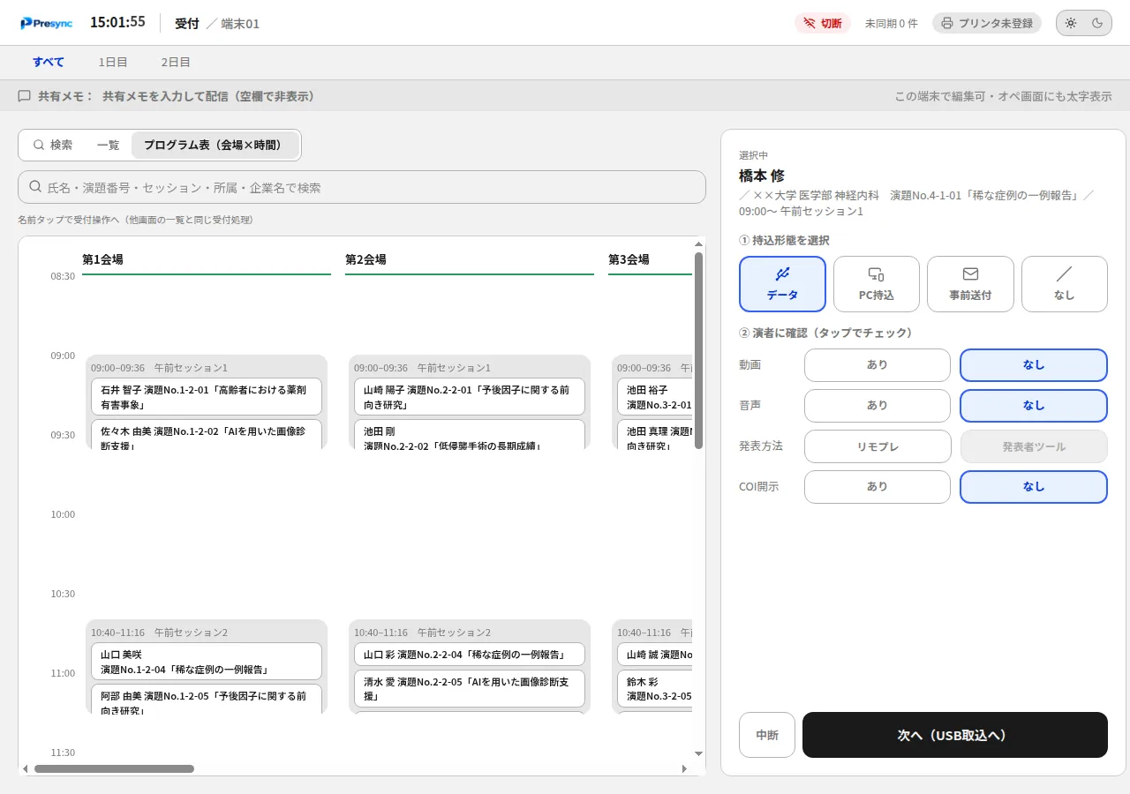The height and width of the screenshot is (794, 1130).
Task: Set 動画 to あり
Action: [x=878, y=365]
